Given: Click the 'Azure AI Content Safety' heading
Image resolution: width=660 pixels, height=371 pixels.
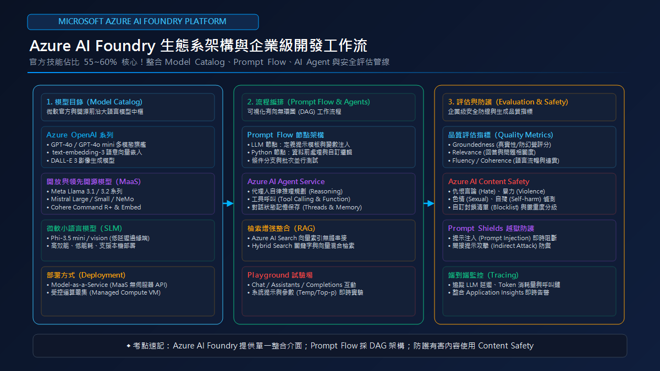Looking at the screenshot, I should 488,181.
